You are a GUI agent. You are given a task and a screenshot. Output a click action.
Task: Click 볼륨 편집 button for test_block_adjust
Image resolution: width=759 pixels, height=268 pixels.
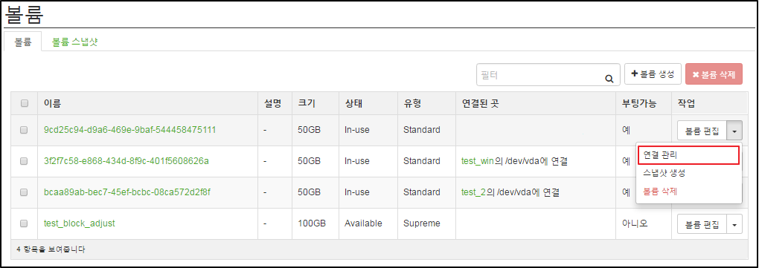tap(702, 224)
